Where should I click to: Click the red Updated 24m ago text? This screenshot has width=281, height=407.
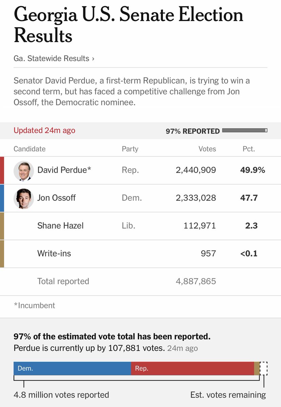pos(44,130)
